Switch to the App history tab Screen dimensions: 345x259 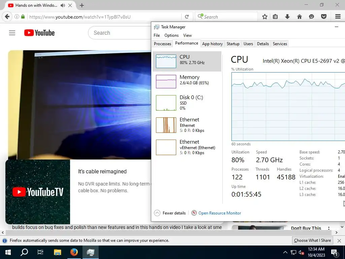(212, 44)
